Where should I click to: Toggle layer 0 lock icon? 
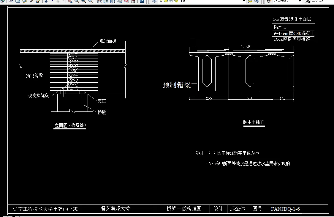(176, 1)
